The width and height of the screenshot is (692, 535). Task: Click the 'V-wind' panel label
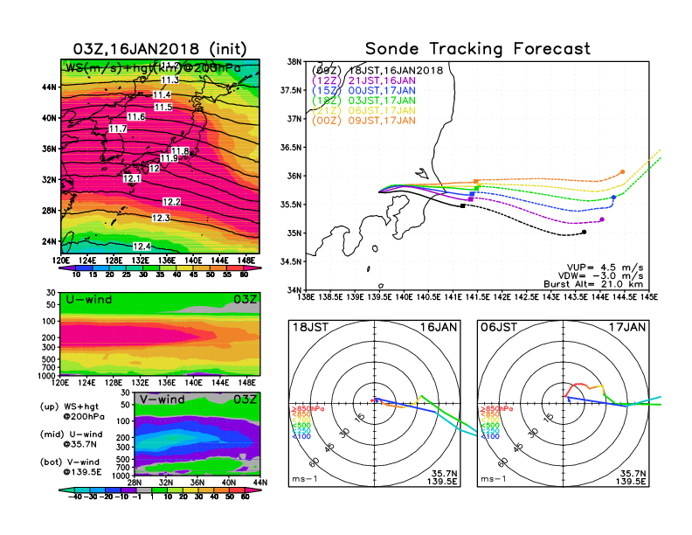coord(162,400)
